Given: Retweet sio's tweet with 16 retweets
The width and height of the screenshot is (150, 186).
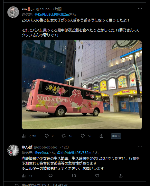Looking at the screenshot, I should pyautogui.click(x=64, y=136).
